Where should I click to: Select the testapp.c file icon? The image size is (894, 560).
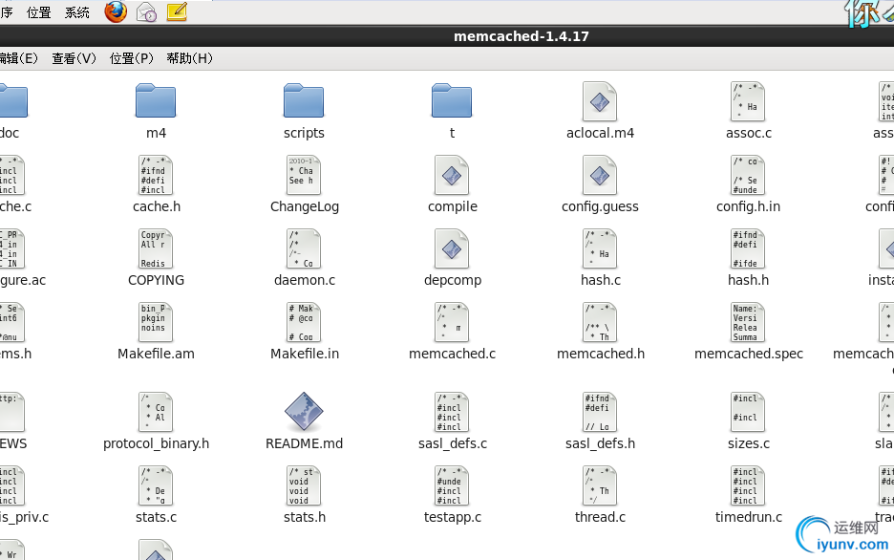tap(452, 485)
